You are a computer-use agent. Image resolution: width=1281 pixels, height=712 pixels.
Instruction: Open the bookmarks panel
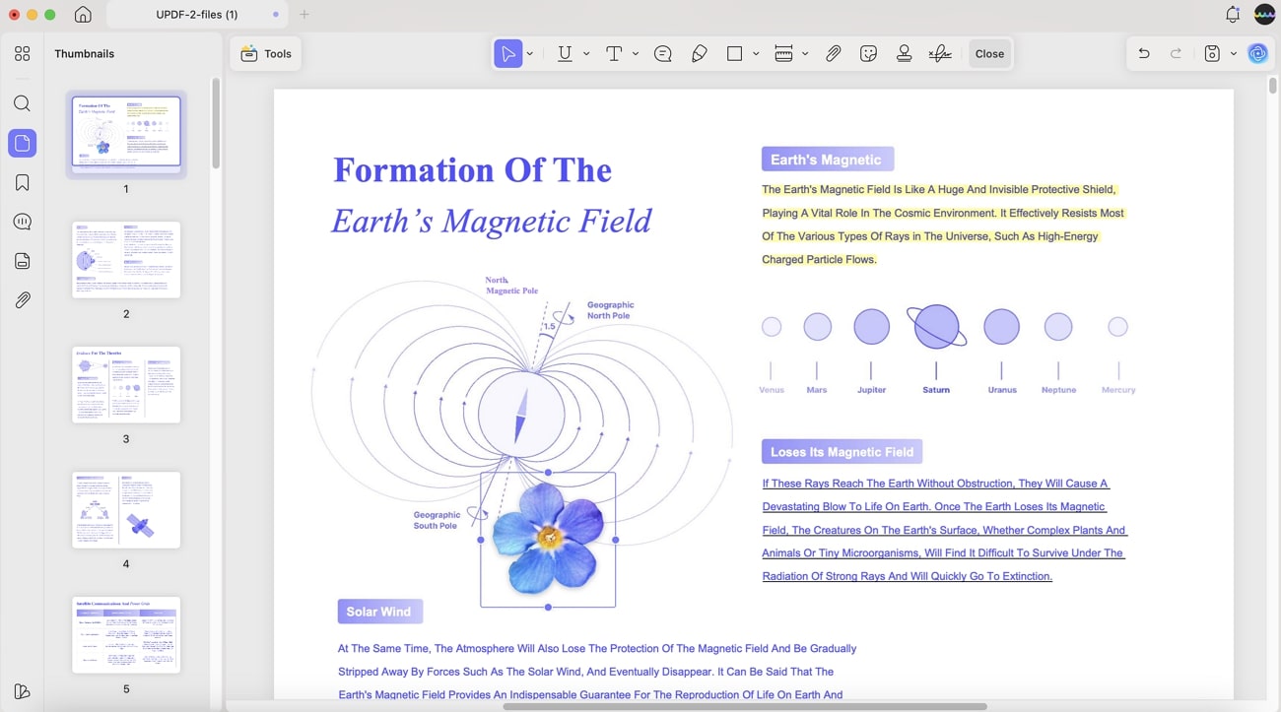pos(23,182)
